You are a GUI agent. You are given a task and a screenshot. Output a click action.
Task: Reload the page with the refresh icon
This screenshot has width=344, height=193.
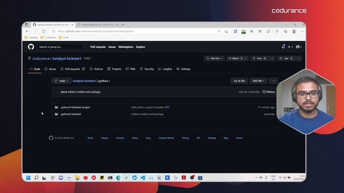tap(44, 31)
